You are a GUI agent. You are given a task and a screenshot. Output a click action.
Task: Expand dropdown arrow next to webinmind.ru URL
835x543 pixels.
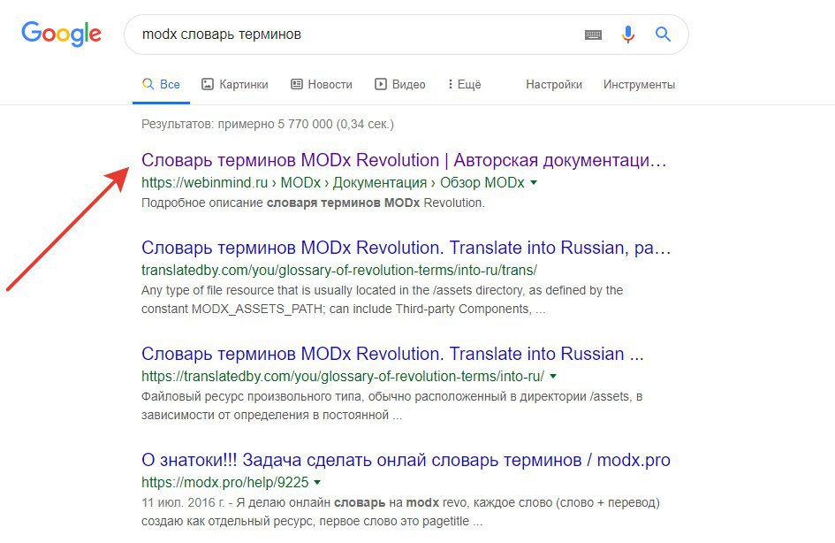tap(534, 183)
